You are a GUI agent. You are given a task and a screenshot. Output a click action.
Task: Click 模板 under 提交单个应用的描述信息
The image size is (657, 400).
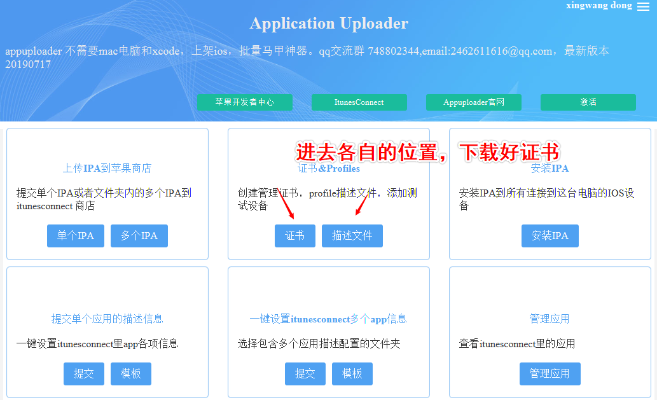131,374
